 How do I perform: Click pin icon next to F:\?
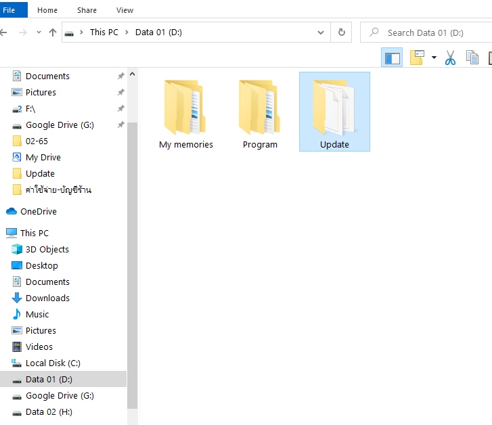[x=121, y=108]
